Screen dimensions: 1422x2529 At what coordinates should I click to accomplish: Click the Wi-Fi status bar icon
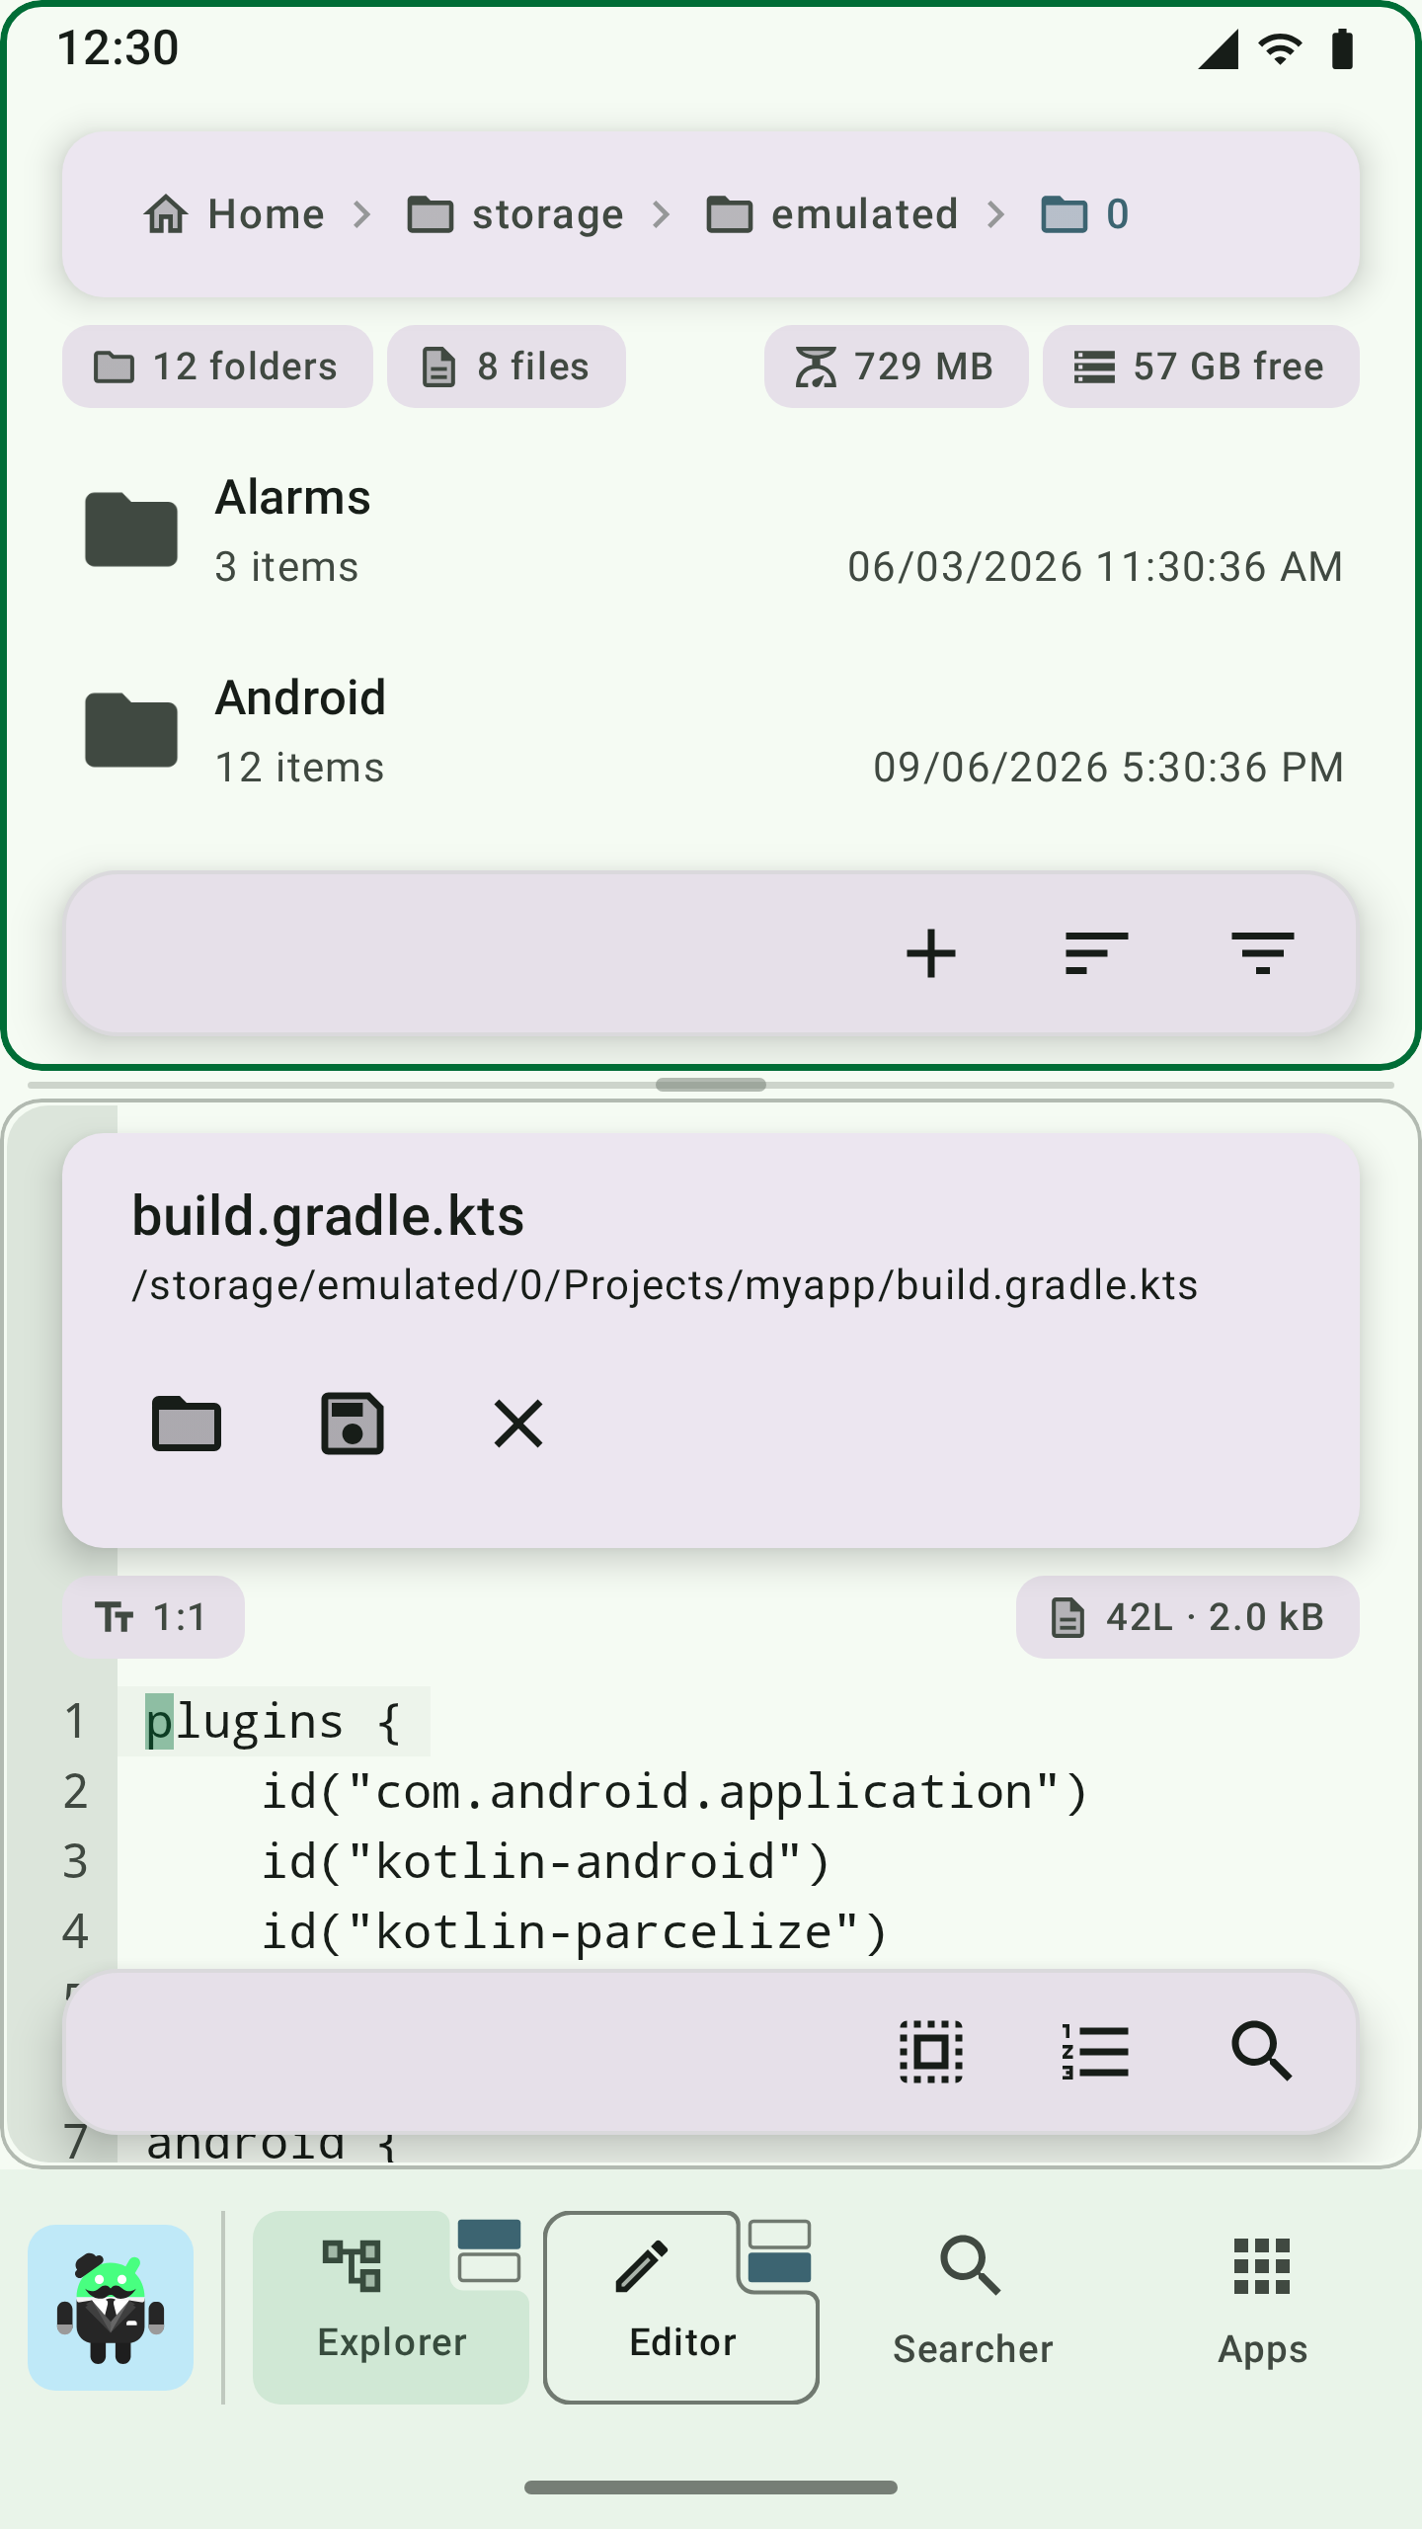tap(1280, 48)
